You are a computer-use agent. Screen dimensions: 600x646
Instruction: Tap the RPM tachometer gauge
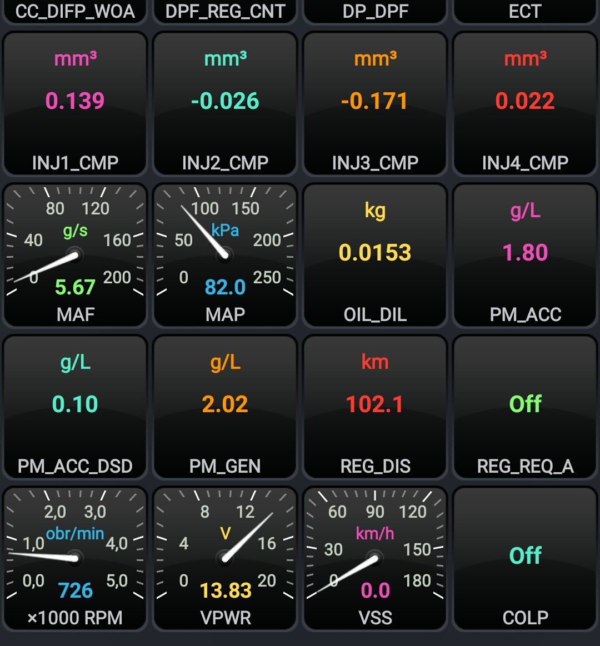point(75,559)
